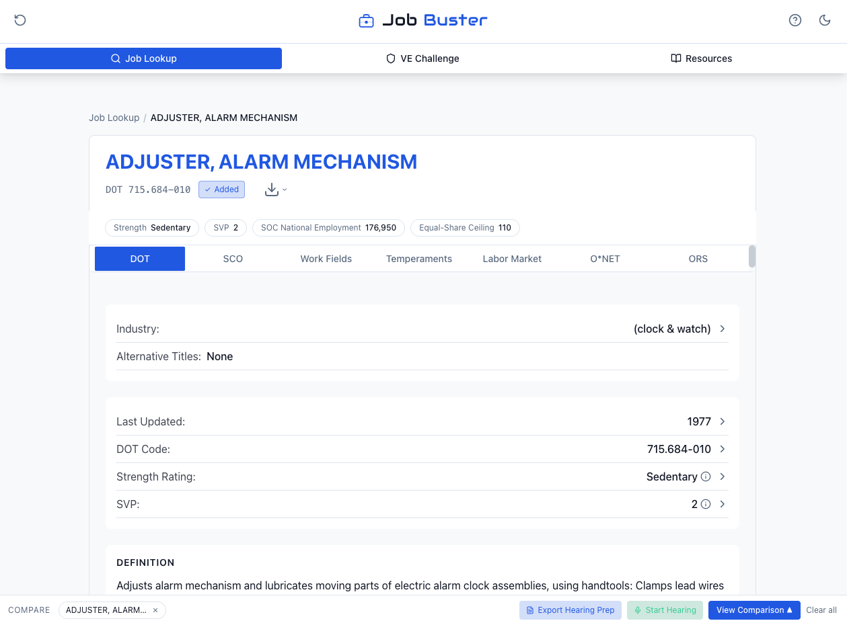The image size is (847, 623).
Task: Click the Job Lookup breadcrumb link
Action: pyautogui.click(x=114, y=118)
